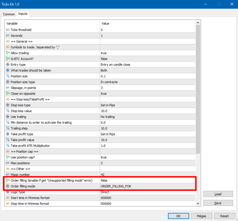Click the fraction icon next to Position size
Image resolution: width=238 pixels, height=221 pixels.
click(x=8, y=76)
